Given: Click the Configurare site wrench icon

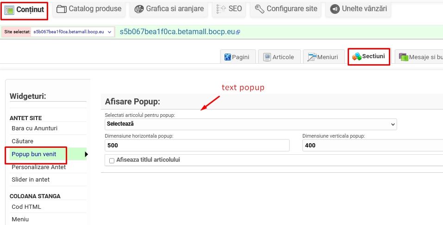Looking at the screenshot, I should pos(260,9).
